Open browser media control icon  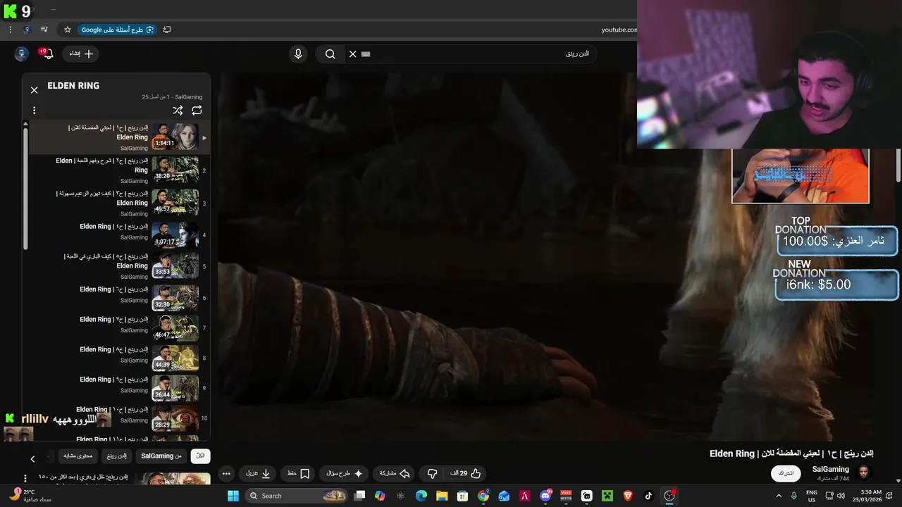coord(44,30)
